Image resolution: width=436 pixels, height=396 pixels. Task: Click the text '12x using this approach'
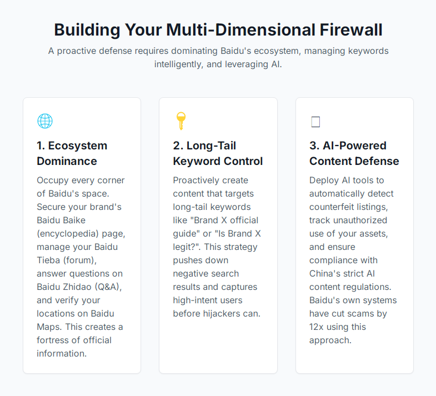[x=337, y=333]
